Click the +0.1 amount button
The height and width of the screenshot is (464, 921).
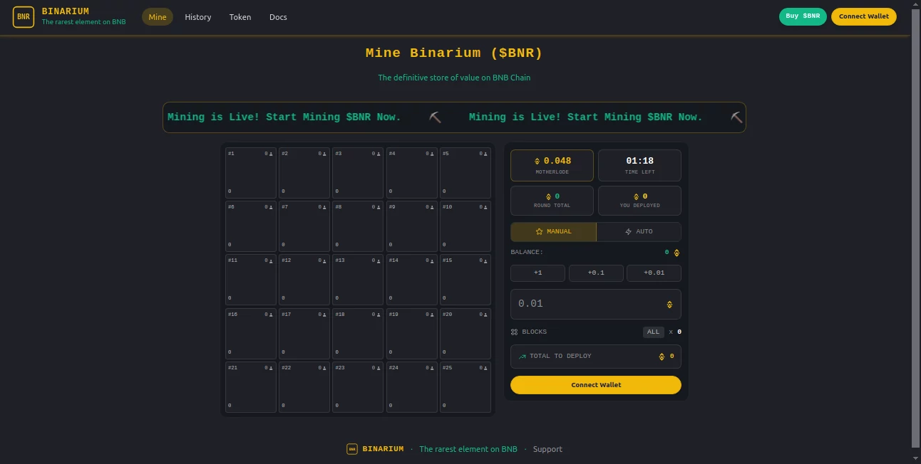(x=595, y=273)
